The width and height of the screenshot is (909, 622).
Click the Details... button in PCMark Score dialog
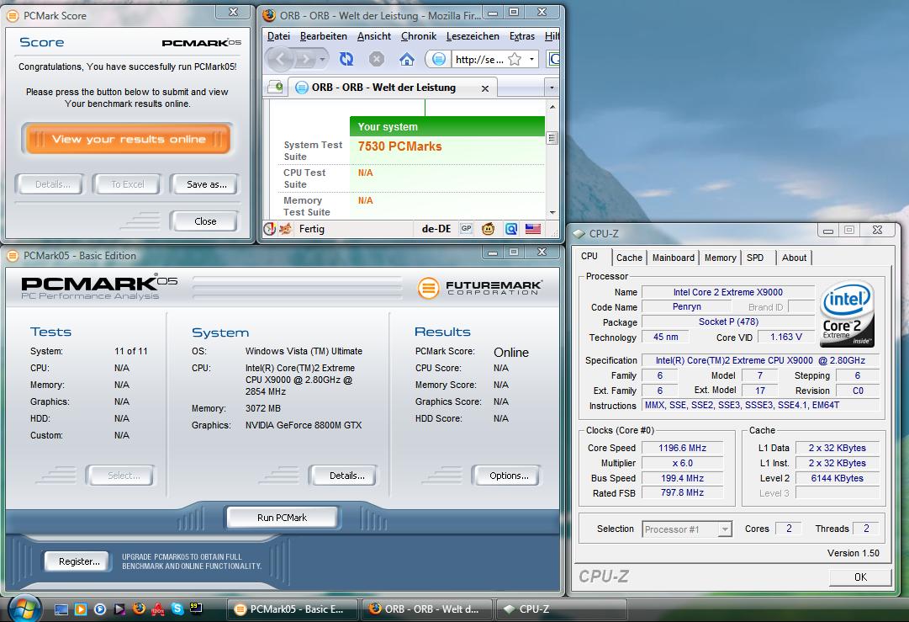(52, 184)
